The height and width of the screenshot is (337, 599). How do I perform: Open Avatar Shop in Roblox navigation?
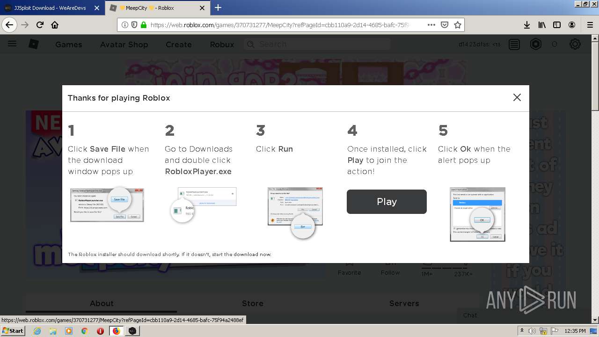[x=124, y=44]
